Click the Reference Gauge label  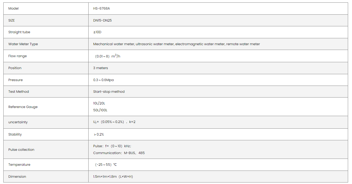click(x=23, y=107)
